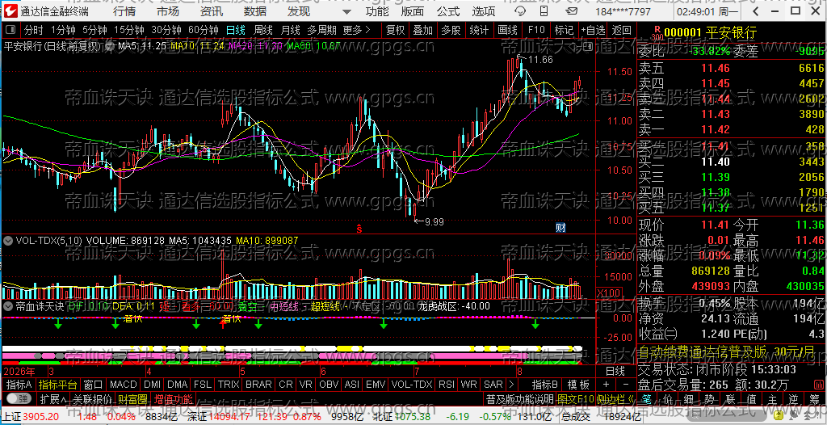Screen dimensions: 827x425
Task: Toggle 复权 price adjustment
Action: point(395,30)
